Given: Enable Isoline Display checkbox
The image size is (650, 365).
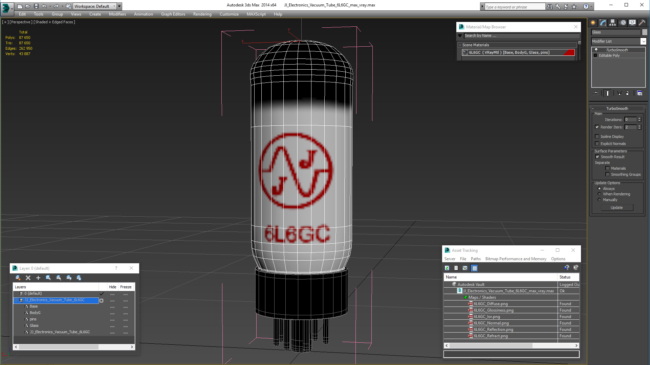Looking at the screenshot, I should 597,137.
